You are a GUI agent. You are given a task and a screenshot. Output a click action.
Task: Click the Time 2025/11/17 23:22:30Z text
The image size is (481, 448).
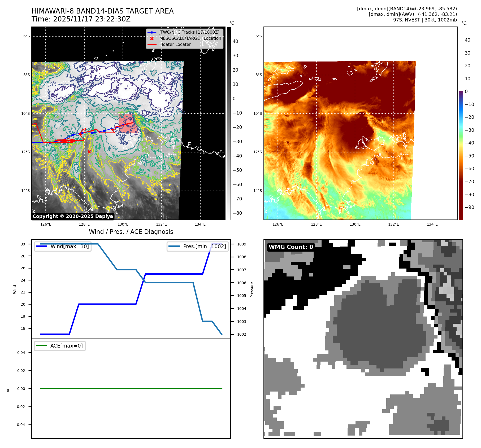(x=81, y=19)
